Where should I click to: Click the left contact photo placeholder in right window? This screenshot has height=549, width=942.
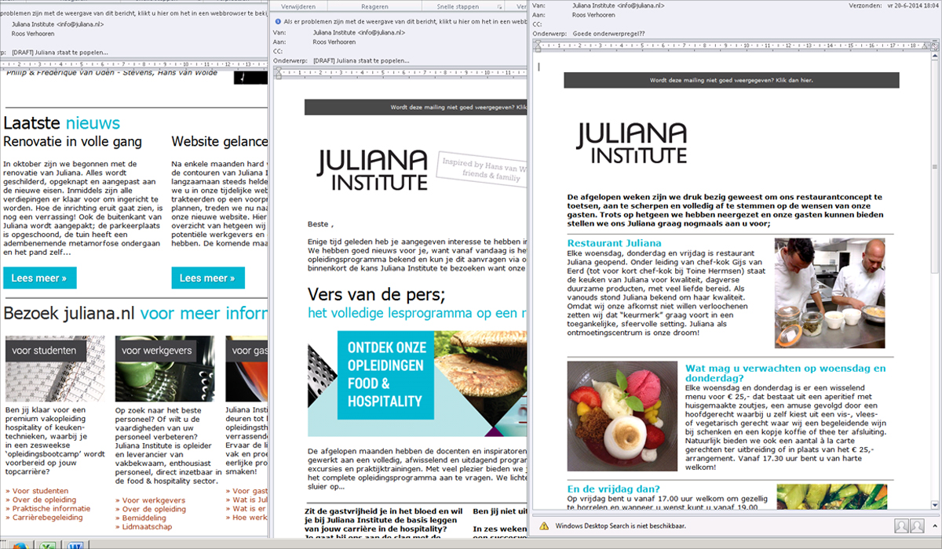902,525
